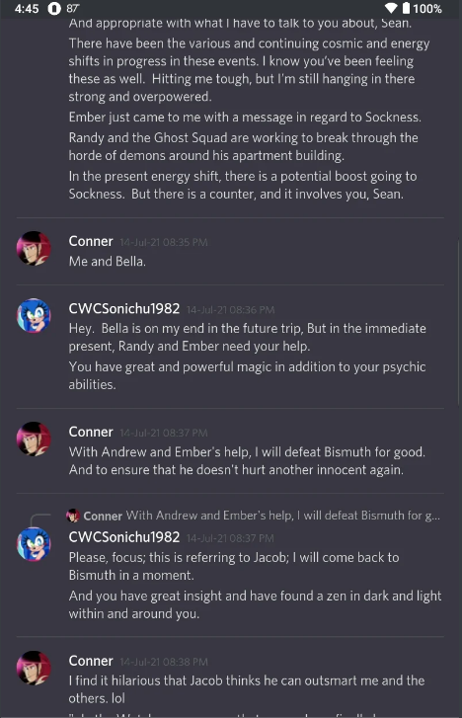
Task: Tap the Wi-Fi signal icon in status bar
Action: pos(391,8)
